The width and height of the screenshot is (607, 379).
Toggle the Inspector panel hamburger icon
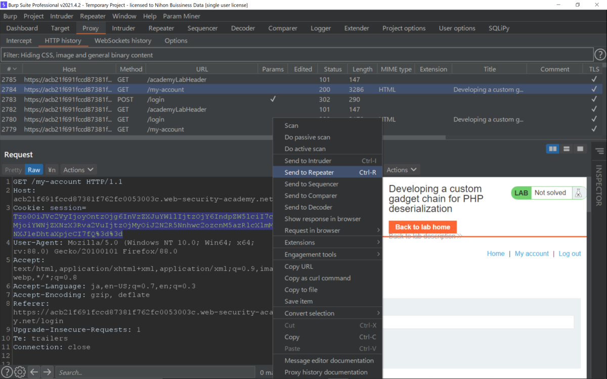point(599,151)
